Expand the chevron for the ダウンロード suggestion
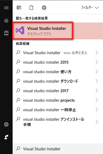Viewport: 103px width, 154px height. (x=97, y=81)
